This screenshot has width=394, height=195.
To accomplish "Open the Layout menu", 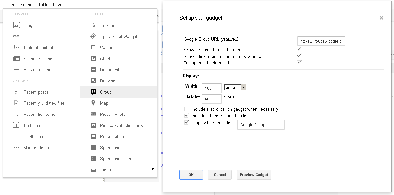I will click(59, 5).
